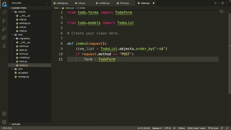The image size is (231, 130).
Task: Split the editor to the right
Action: click(x=222, y=3)
